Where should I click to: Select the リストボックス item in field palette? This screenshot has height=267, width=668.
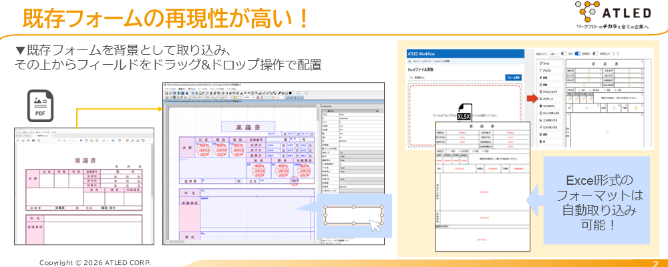coord(550,127)
